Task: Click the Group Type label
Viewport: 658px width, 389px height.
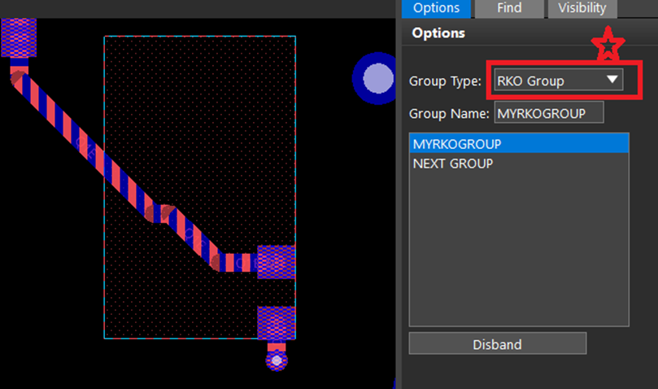Action: [445, 81]
